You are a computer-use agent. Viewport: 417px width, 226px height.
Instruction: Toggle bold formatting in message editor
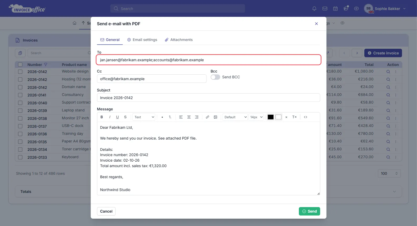click(102, 117)
